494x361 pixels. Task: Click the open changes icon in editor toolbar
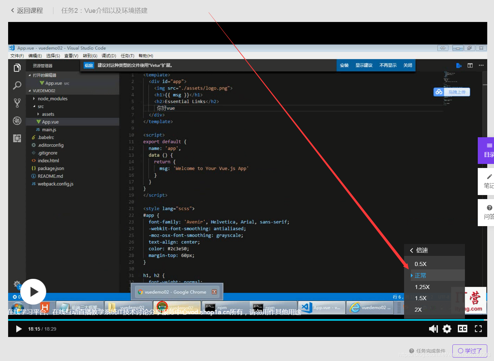[x=459, y=65]
